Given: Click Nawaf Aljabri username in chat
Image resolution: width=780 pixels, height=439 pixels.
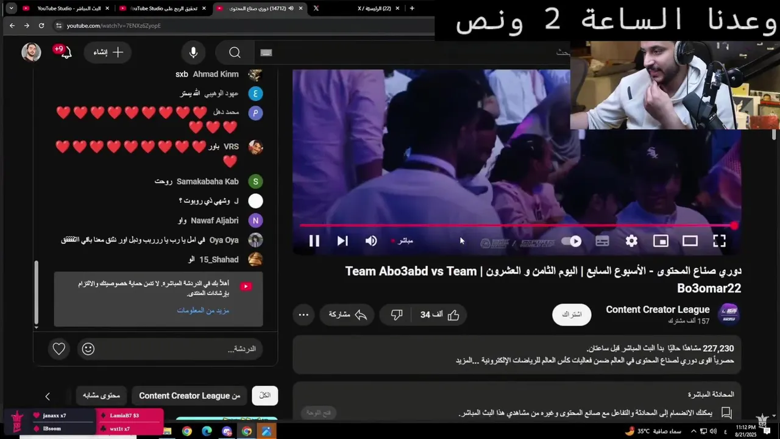Looking at the screenshot, I should 214,221.
